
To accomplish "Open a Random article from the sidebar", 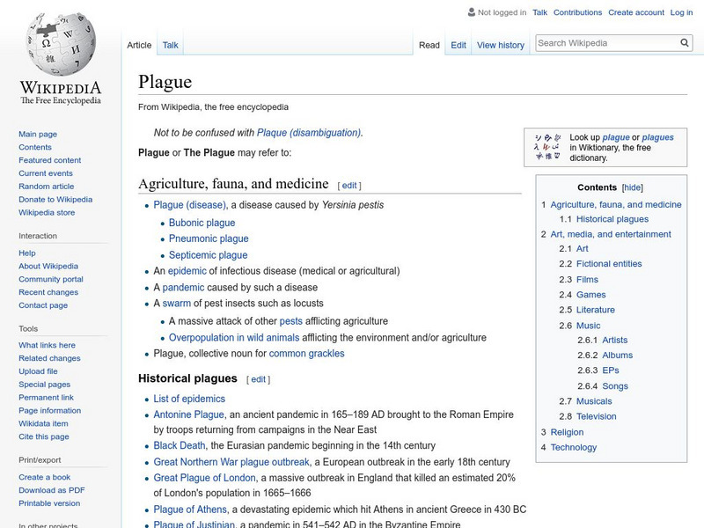I will point(47,186).
